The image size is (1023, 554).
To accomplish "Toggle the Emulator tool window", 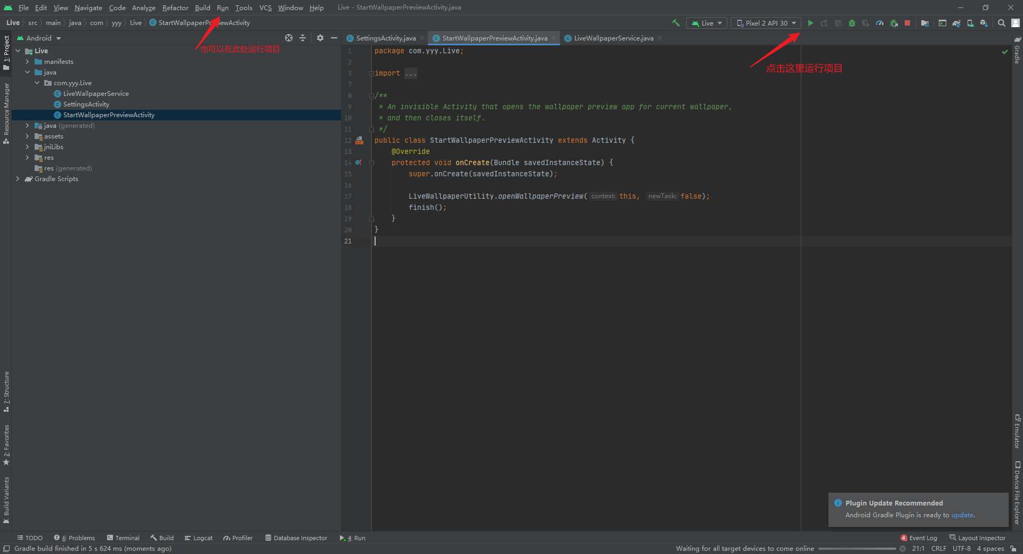I will [x=1017, y=431].
